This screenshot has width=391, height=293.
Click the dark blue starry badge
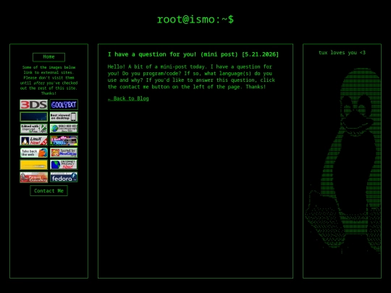coord(33,116)
